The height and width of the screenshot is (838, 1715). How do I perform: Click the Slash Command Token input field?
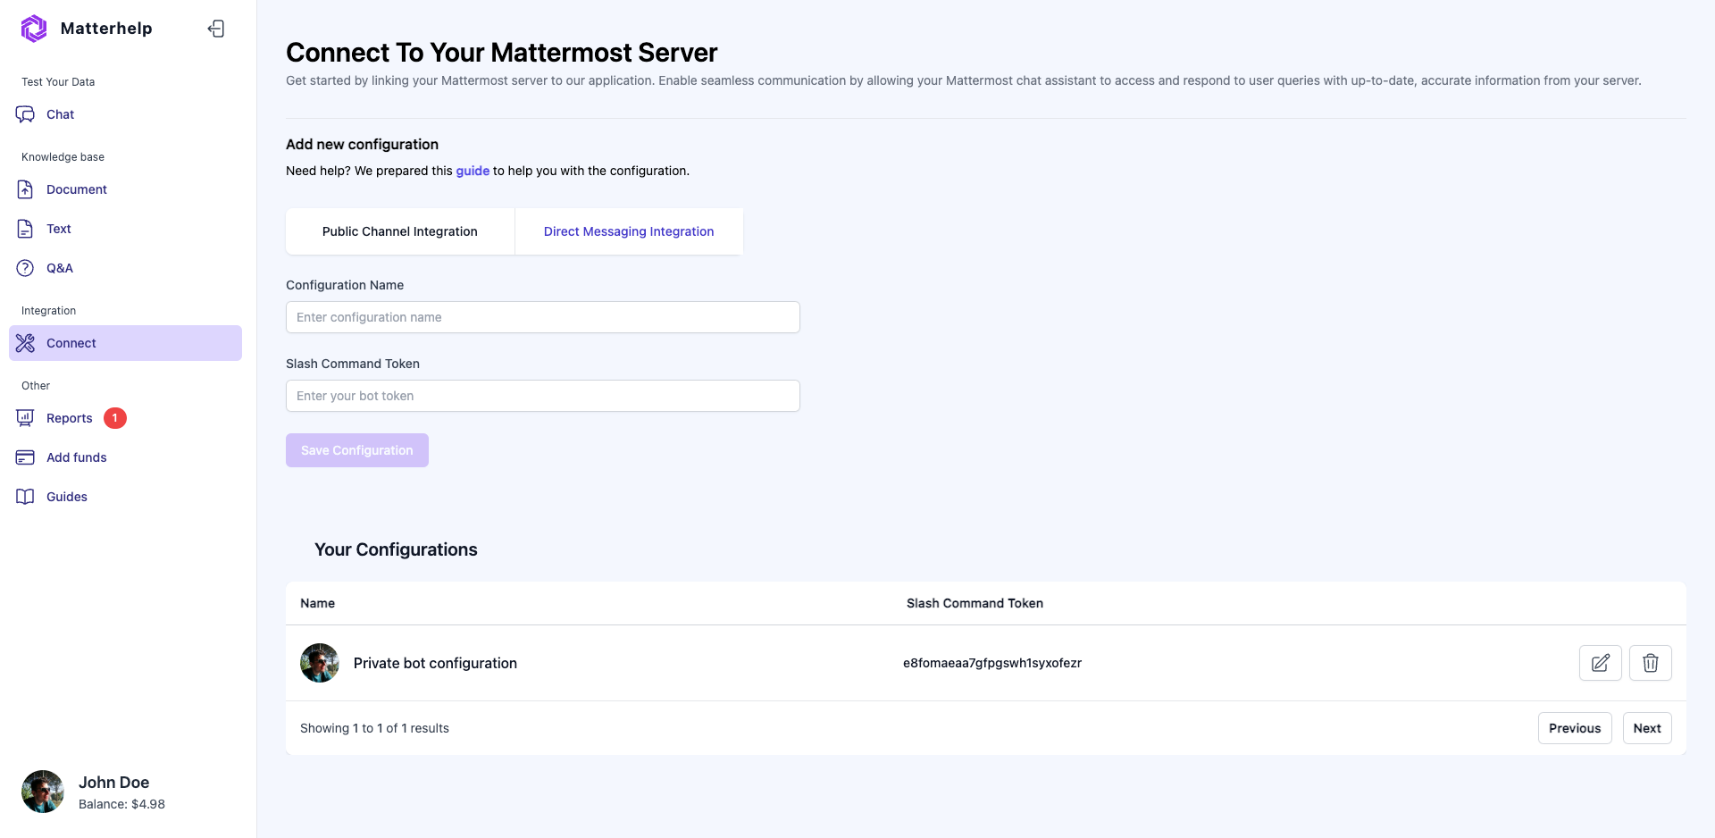[x=543, y=396]
